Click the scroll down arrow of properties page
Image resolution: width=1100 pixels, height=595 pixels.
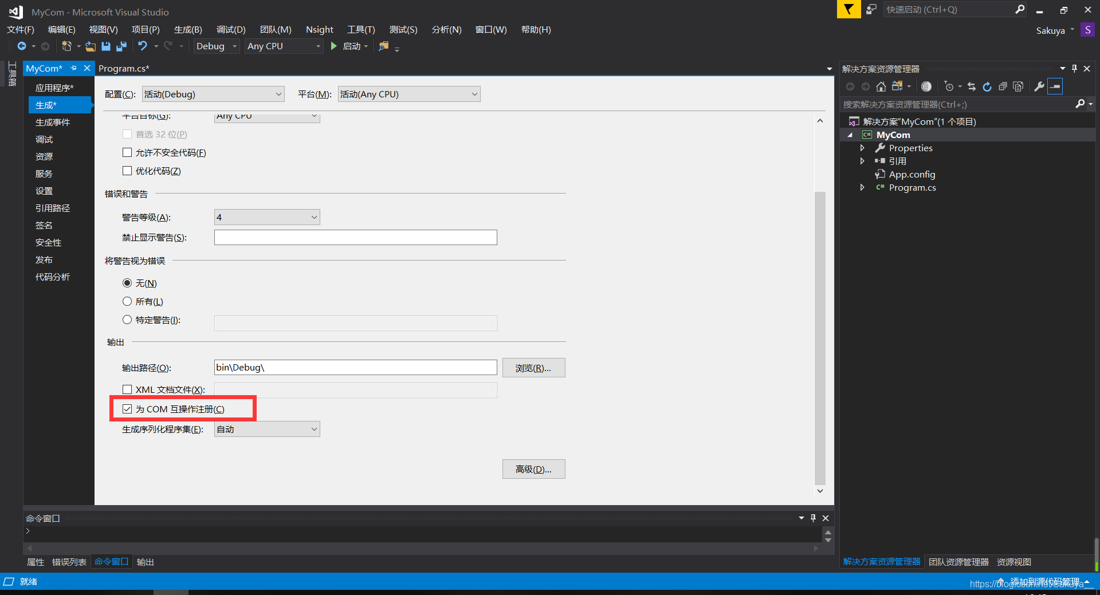(820, 491)
